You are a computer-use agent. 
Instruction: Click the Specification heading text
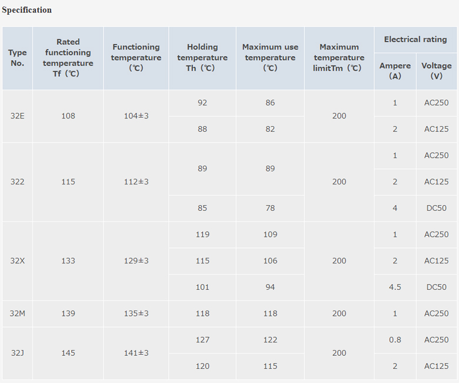26,10
